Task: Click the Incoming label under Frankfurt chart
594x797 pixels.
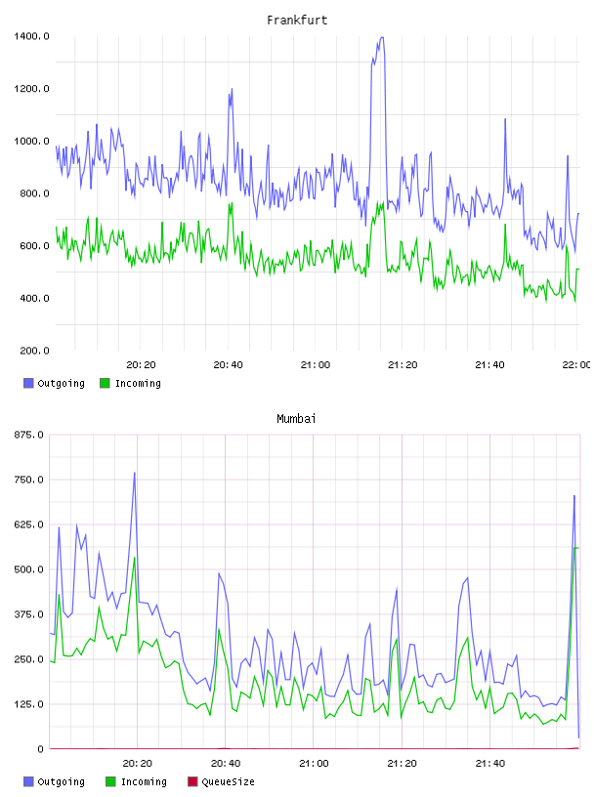Action: point(138,383)
